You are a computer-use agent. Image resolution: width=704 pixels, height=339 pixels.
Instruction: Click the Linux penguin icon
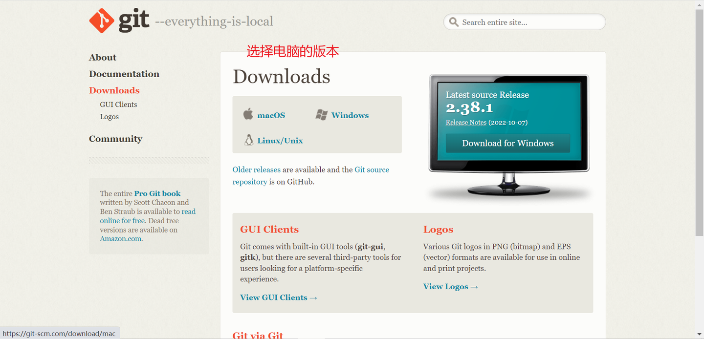point(249,140)
